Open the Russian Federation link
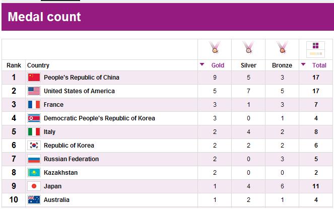Screen dimensions: 334x209 point(71,159)
